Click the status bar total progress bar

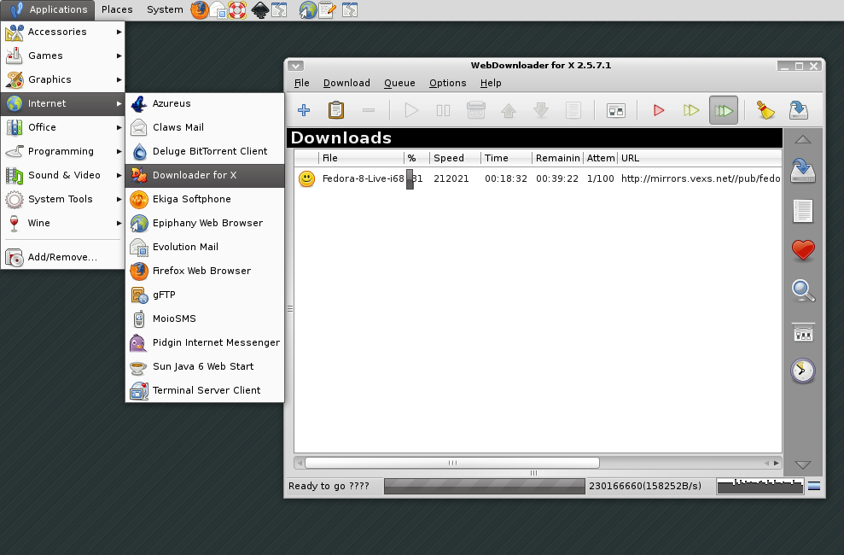(485, 486)
